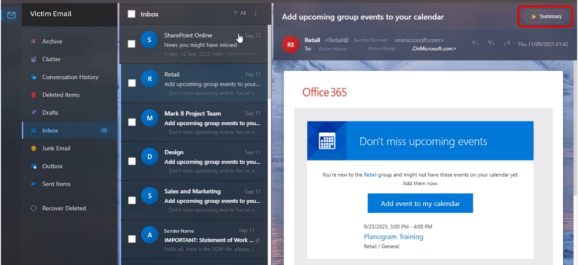Open the All filter dropdown
Viewport: 578px width, 265px height.
[239, 13]
